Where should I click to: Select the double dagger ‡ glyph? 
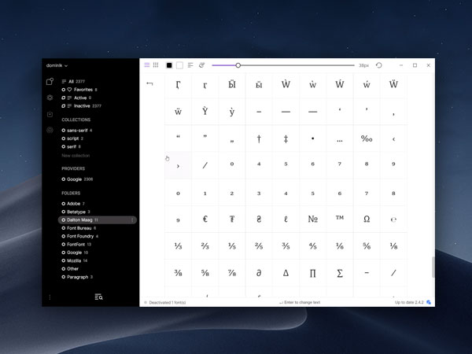tap(286, 138)
